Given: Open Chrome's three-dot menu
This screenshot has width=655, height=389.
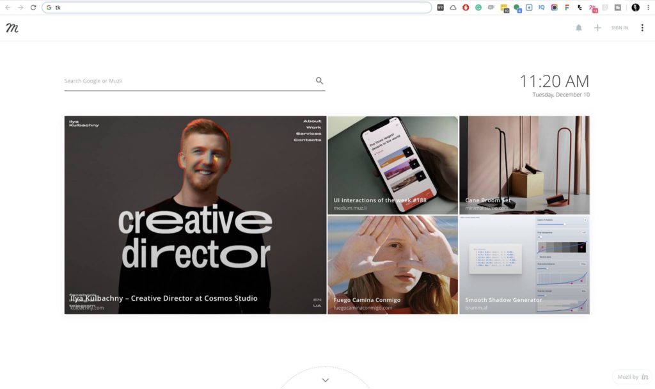Looking at the screenshot, I should [x=649, y=8].
